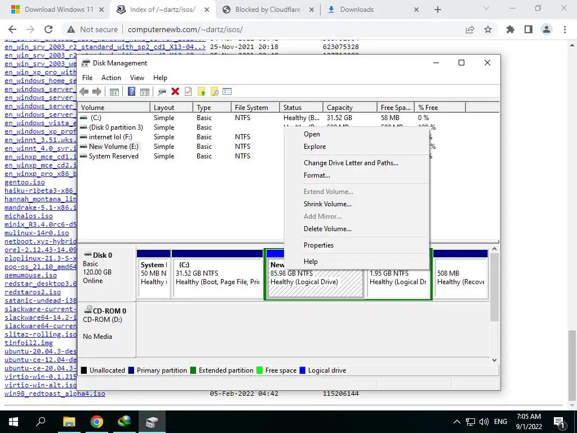Viewport: 577px width, 433px height.
Task: Toggle the Show/Hide Action Pane icon
Action: (145, 92)
